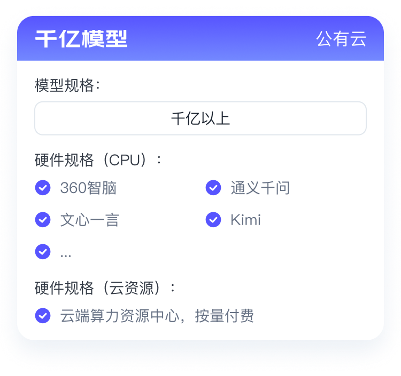
Task: Select the 文心一言 text label
Action: 90,220
